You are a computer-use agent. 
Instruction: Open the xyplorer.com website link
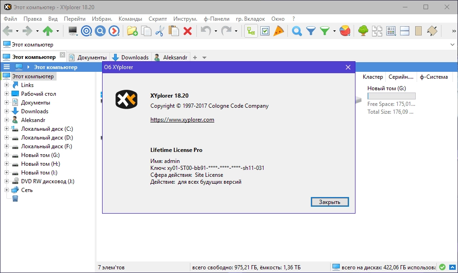[182, 120]
